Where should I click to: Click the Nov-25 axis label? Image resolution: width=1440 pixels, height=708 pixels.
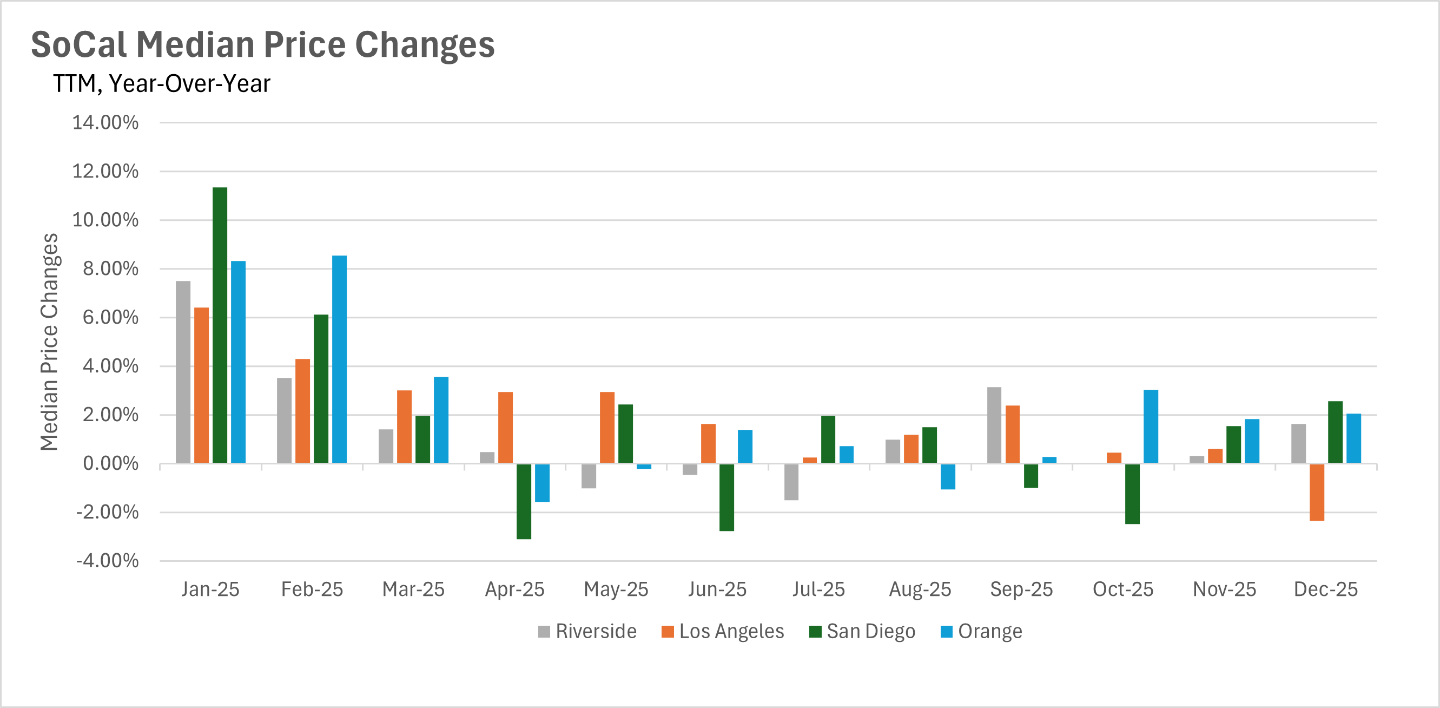pyautogui.click(x=1224, y=589)
